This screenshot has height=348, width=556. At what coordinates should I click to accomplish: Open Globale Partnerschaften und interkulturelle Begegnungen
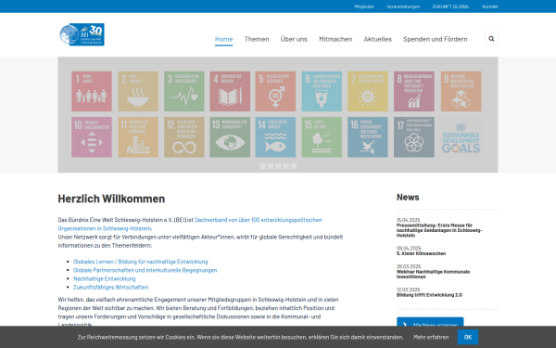[x=145, y=270]
